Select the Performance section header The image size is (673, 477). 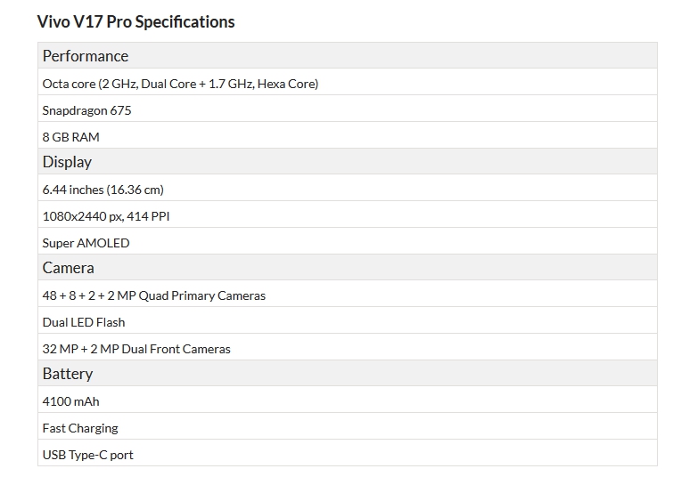[x=86, y=56]
